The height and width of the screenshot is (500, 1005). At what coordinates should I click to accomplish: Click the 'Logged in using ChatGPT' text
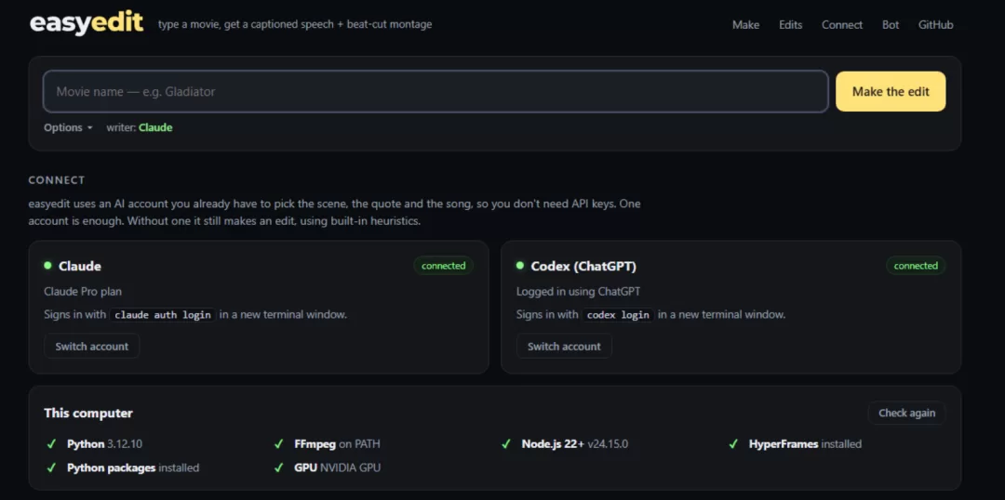tap(578, 291)
